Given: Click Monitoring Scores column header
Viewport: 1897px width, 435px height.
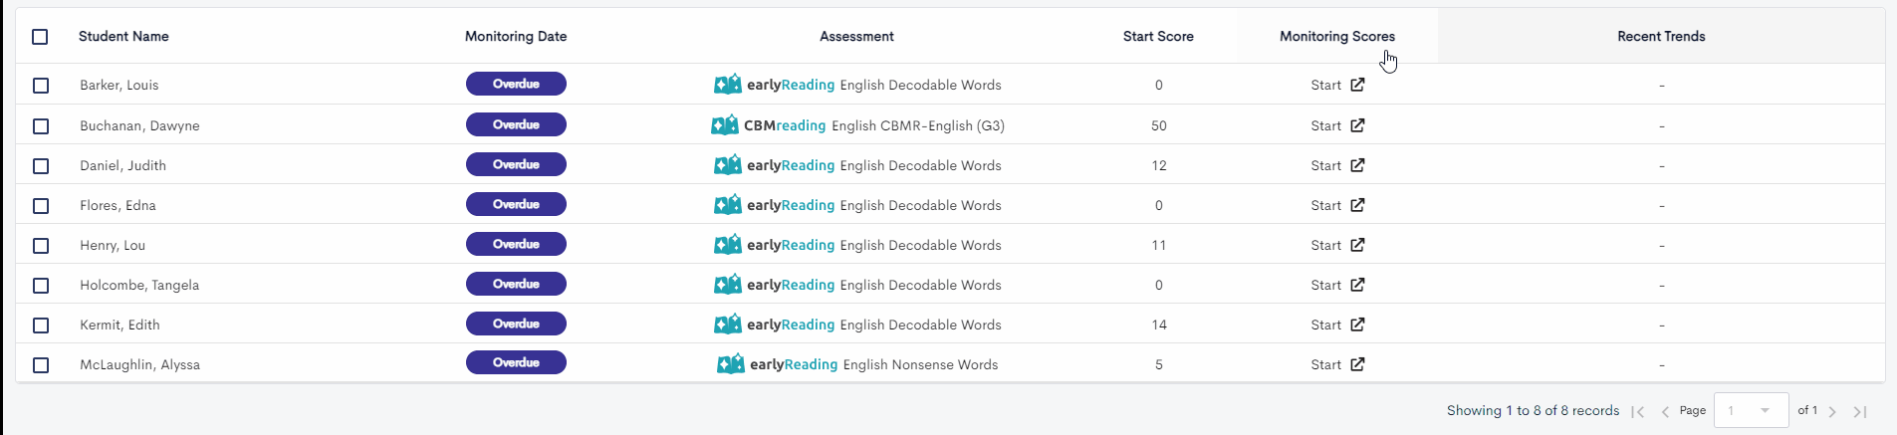Looking at the screenshot, I should coord(1337,36).
